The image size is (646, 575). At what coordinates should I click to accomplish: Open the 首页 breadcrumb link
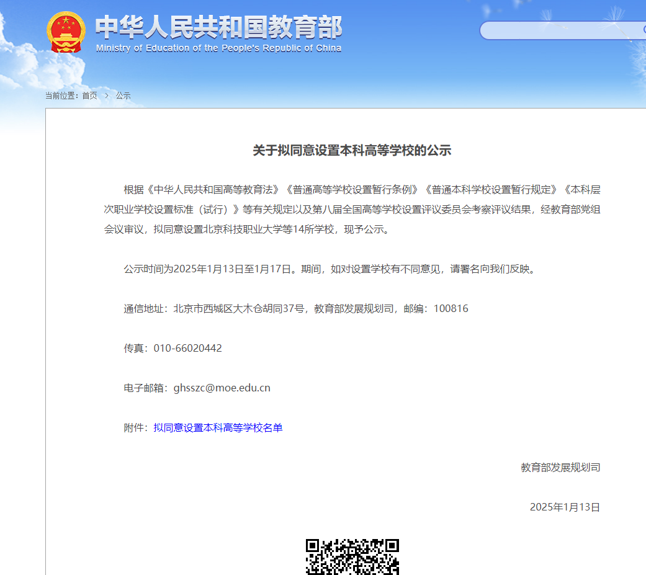click(x=90, y=96)
